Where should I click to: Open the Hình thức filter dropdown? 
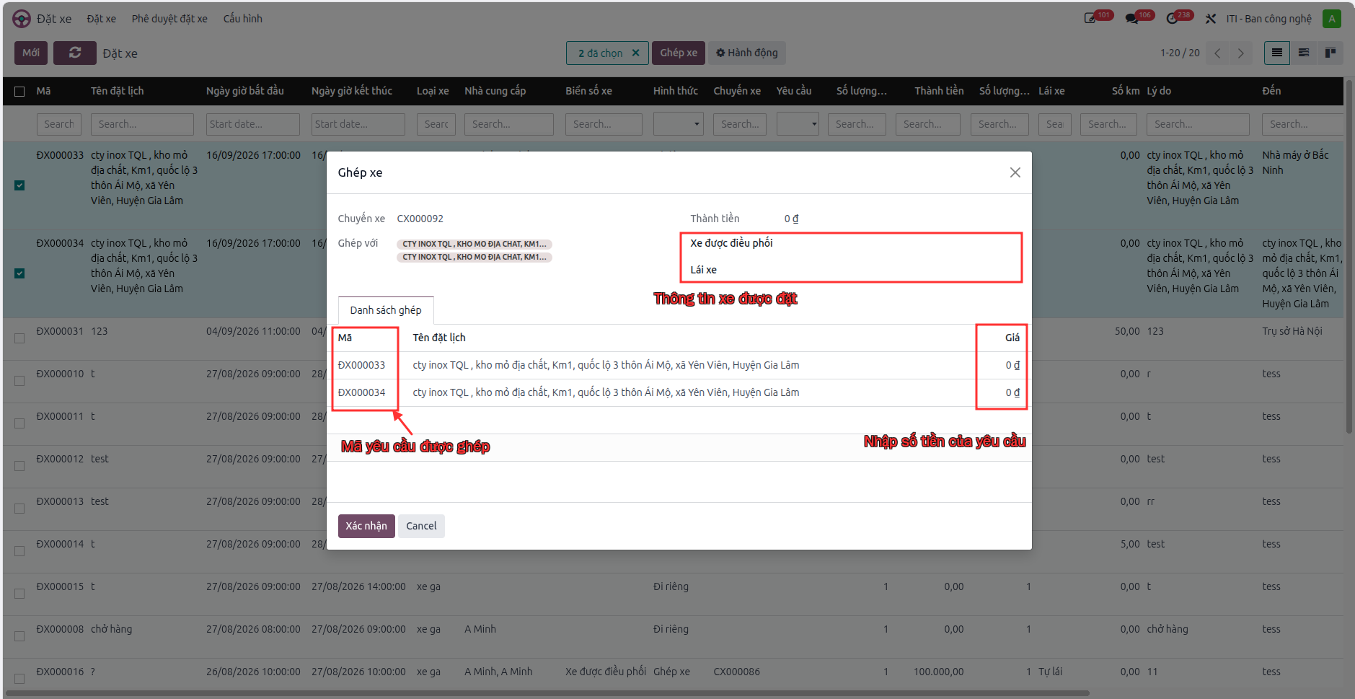pos(678,124)
